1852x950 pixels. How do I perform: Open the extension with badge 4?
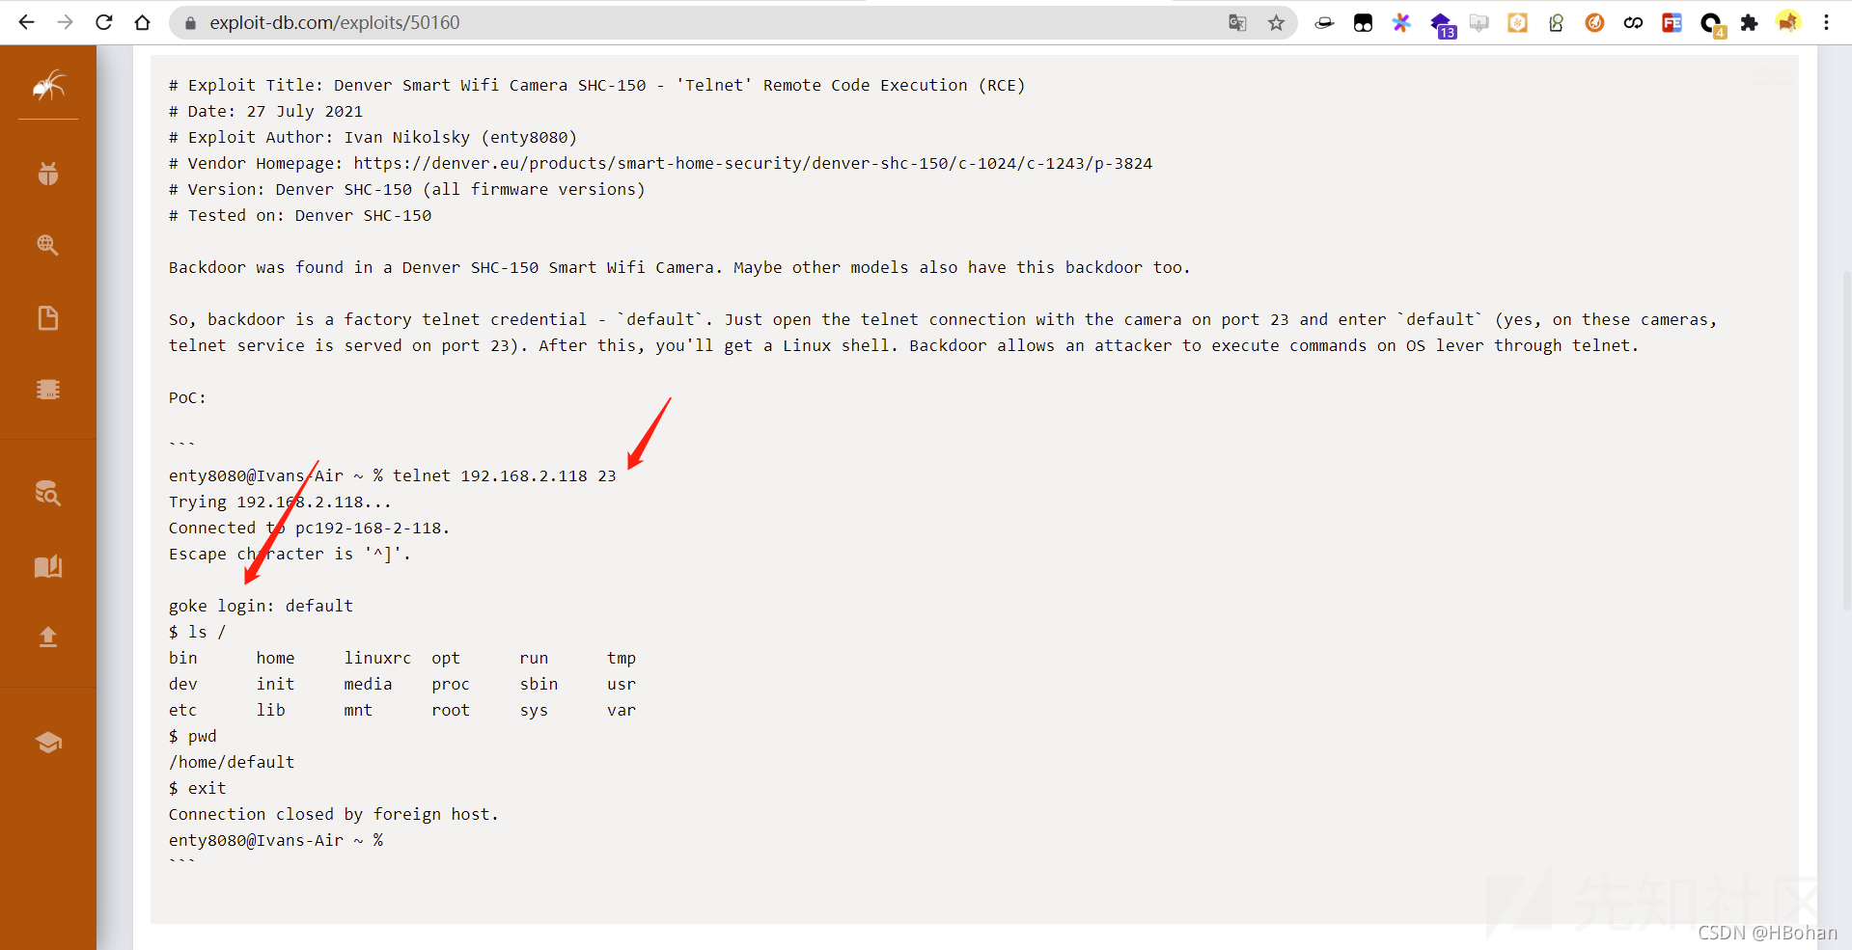(1712, 25)
